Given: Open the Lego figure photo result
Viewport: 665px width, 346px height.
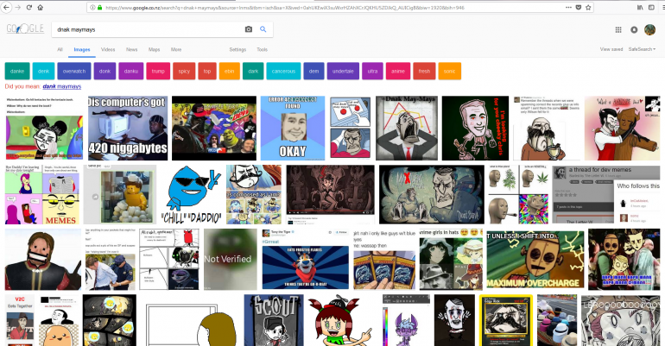Looking at the screenshot, I should pos(119,194).
